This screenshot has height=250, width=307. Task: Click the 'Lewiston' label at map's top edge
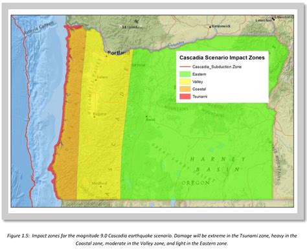click(x=264, y=20)
